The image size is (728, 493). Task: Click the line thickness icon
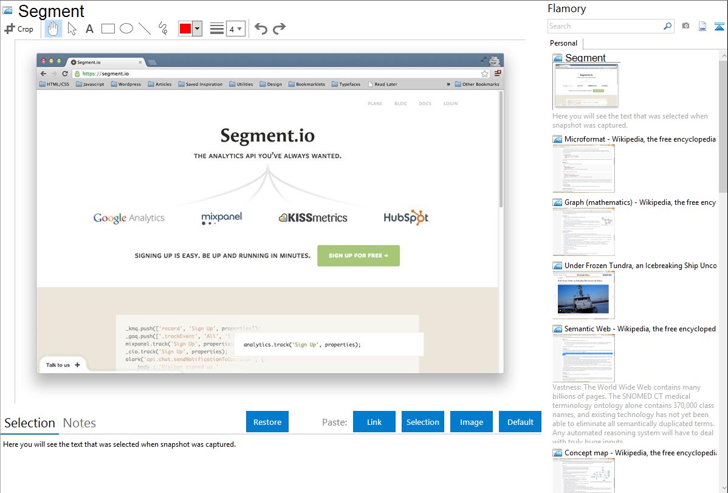pyautogui.click(x=216, y=29)
